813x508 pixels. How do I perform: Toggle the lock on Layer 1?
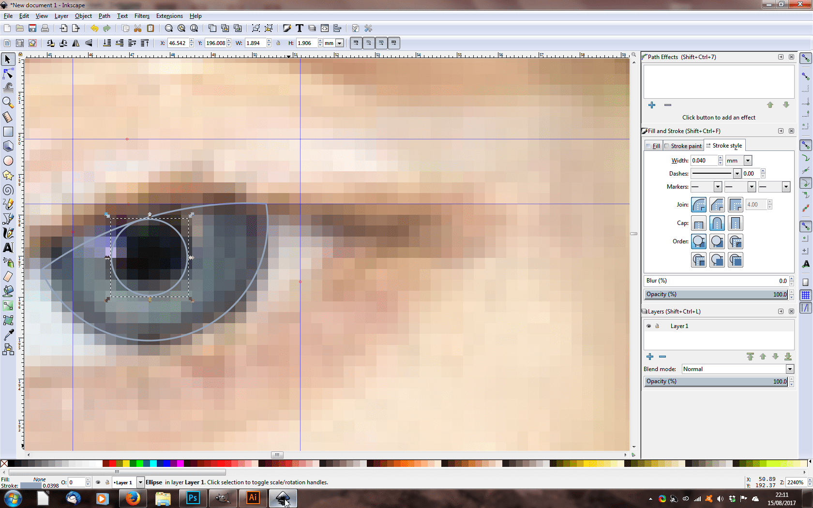pos(657,326)
